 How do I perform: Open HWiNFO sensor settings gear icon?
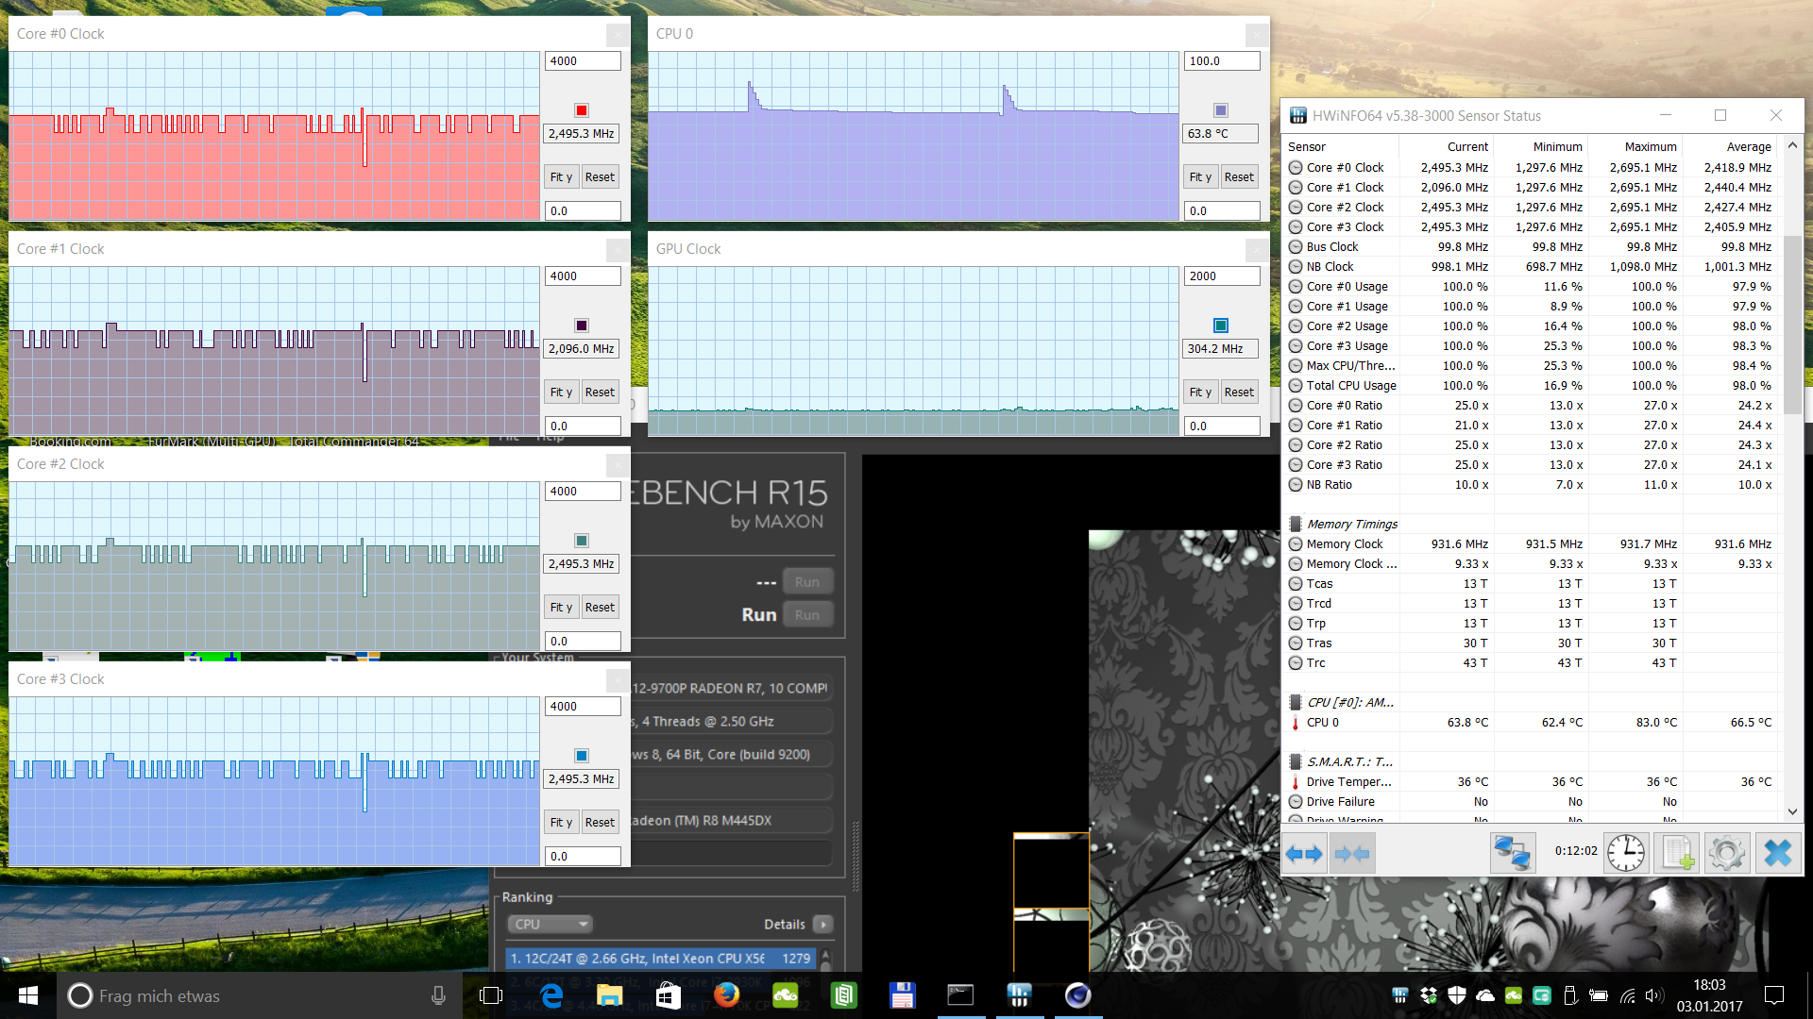click(x=1727, y=854)
